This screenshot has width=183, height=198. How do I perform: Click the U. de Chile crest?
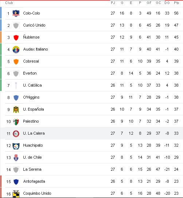(16, 158)
